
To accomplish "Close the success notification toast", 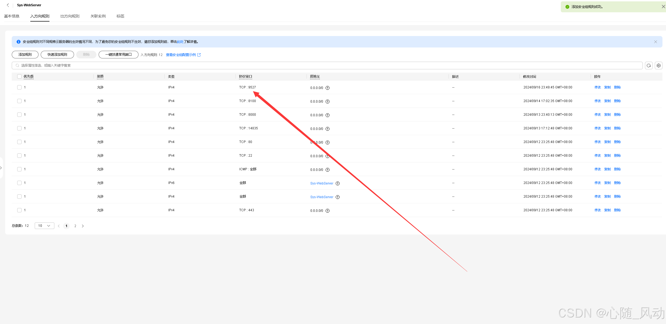I will pyautogui.click(x=663, y=7).
